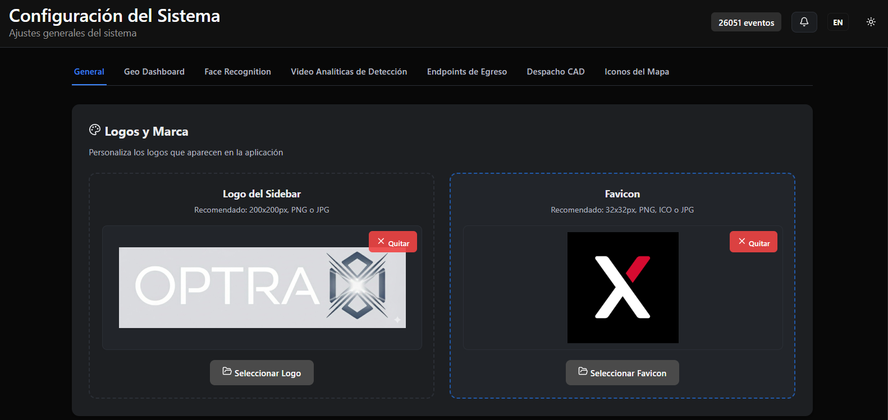This screenshot has height=420, width=888.
Task: Click the Favicon heading
Action: point(622,194)
